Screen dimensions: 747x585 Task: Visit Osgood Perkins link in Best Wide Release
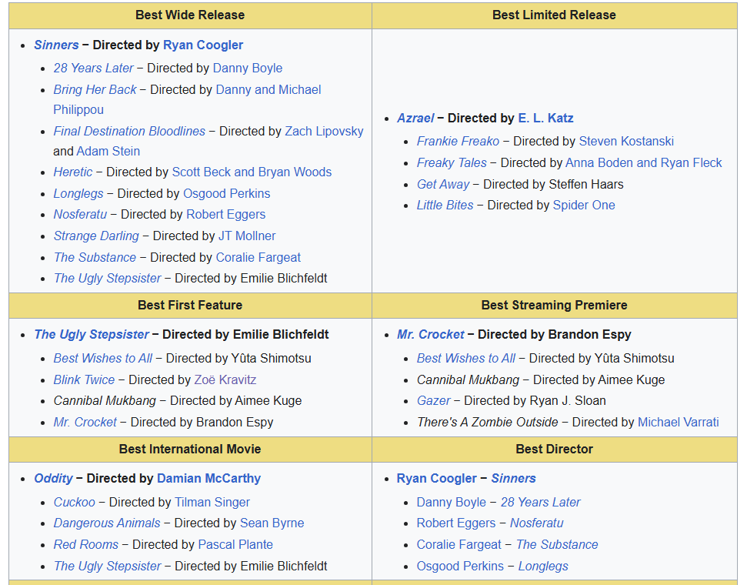227,193
